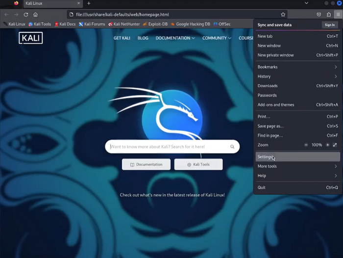The image size is (343, 258).
Task: Expand the History submenu
Action: [298, 76]
